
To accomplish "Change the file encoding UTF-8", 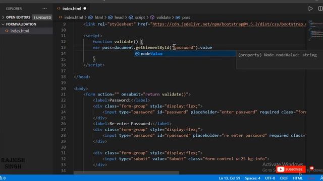I will [x=270, y=178].
